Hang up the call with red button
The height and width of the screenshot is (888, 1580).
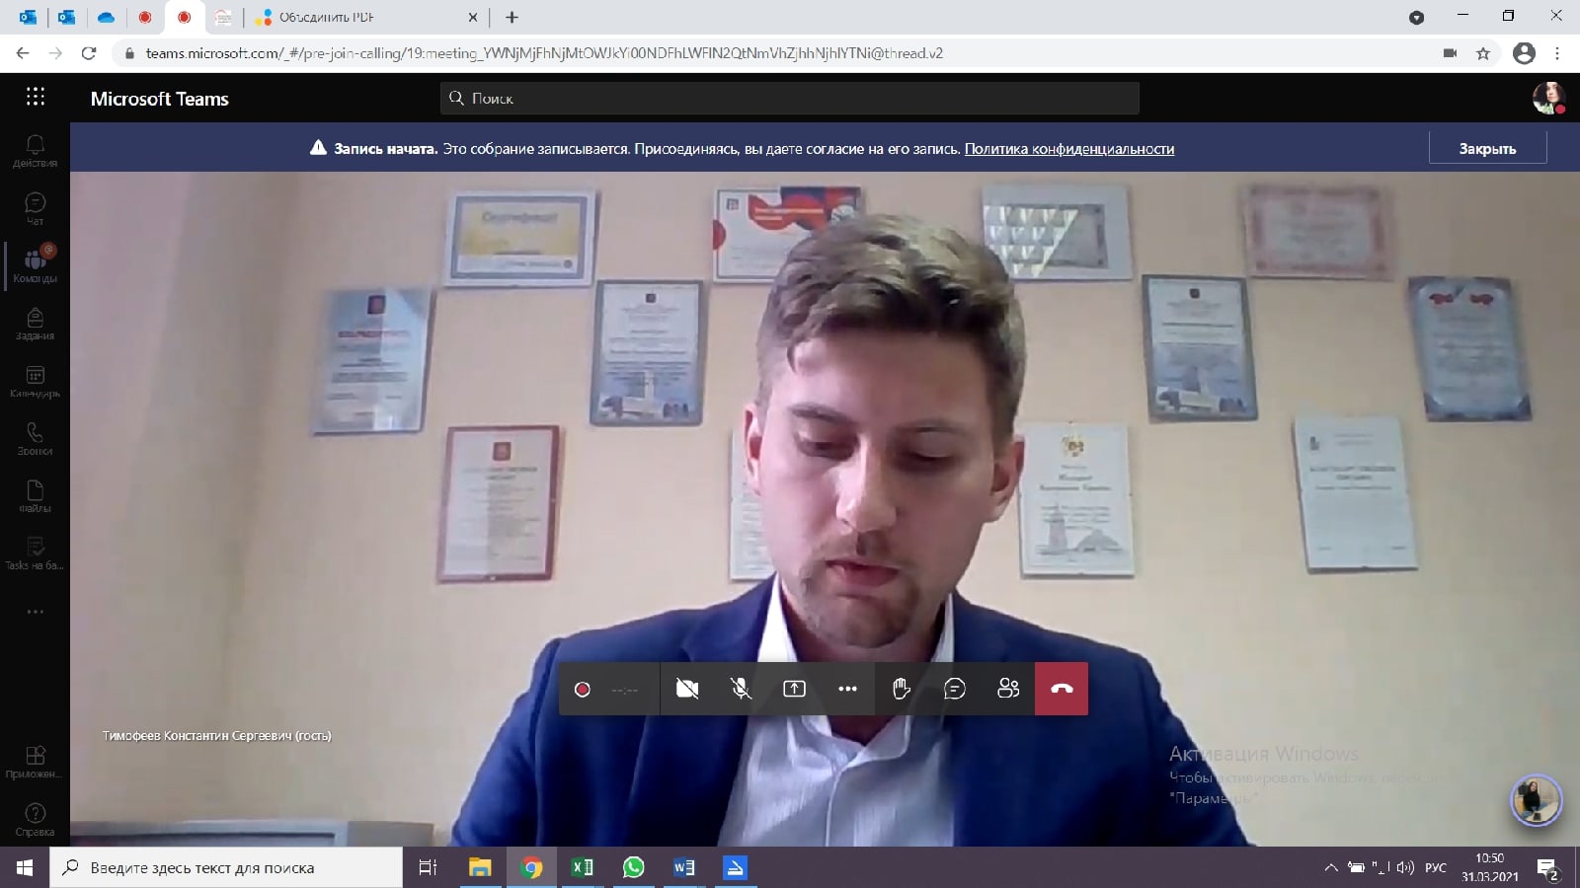(x=1062, y=689)
